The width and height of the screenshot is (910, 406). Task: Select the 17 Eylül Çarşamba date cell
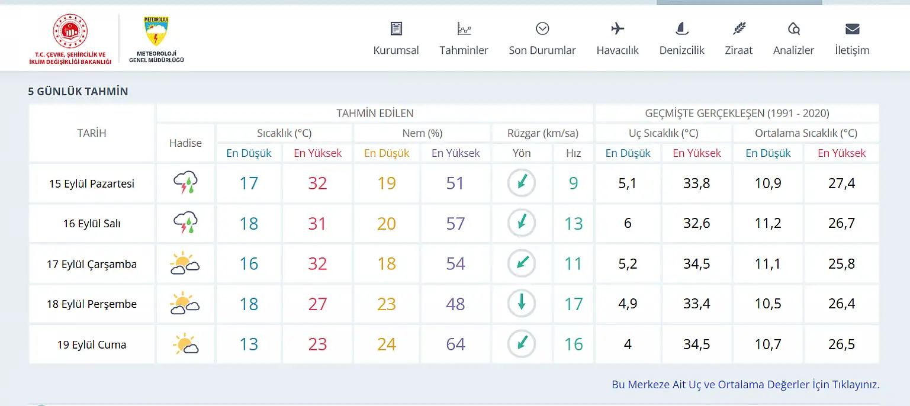point(92,264)
